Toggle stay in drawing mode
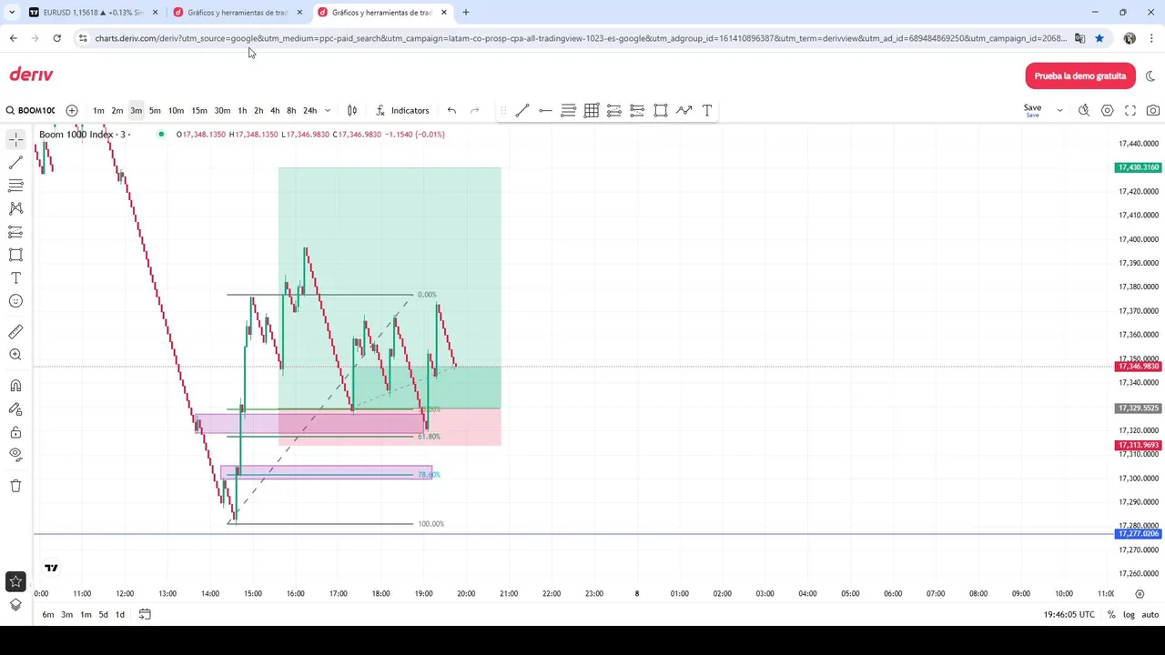 [x=15, y=409]
